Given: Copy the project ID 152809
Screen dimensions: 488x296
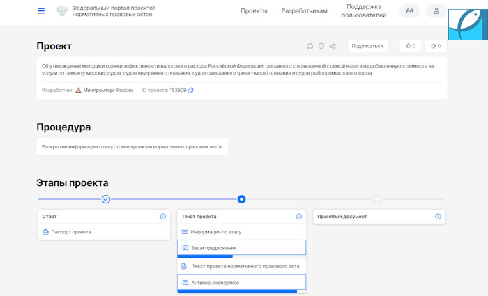Looking at the screenshot, I should point(190,90).
